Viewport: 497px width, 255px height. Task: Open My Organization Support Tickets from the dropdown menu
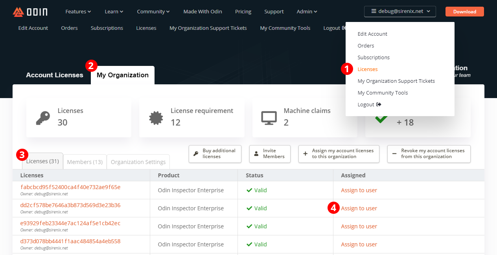(396, 81)
